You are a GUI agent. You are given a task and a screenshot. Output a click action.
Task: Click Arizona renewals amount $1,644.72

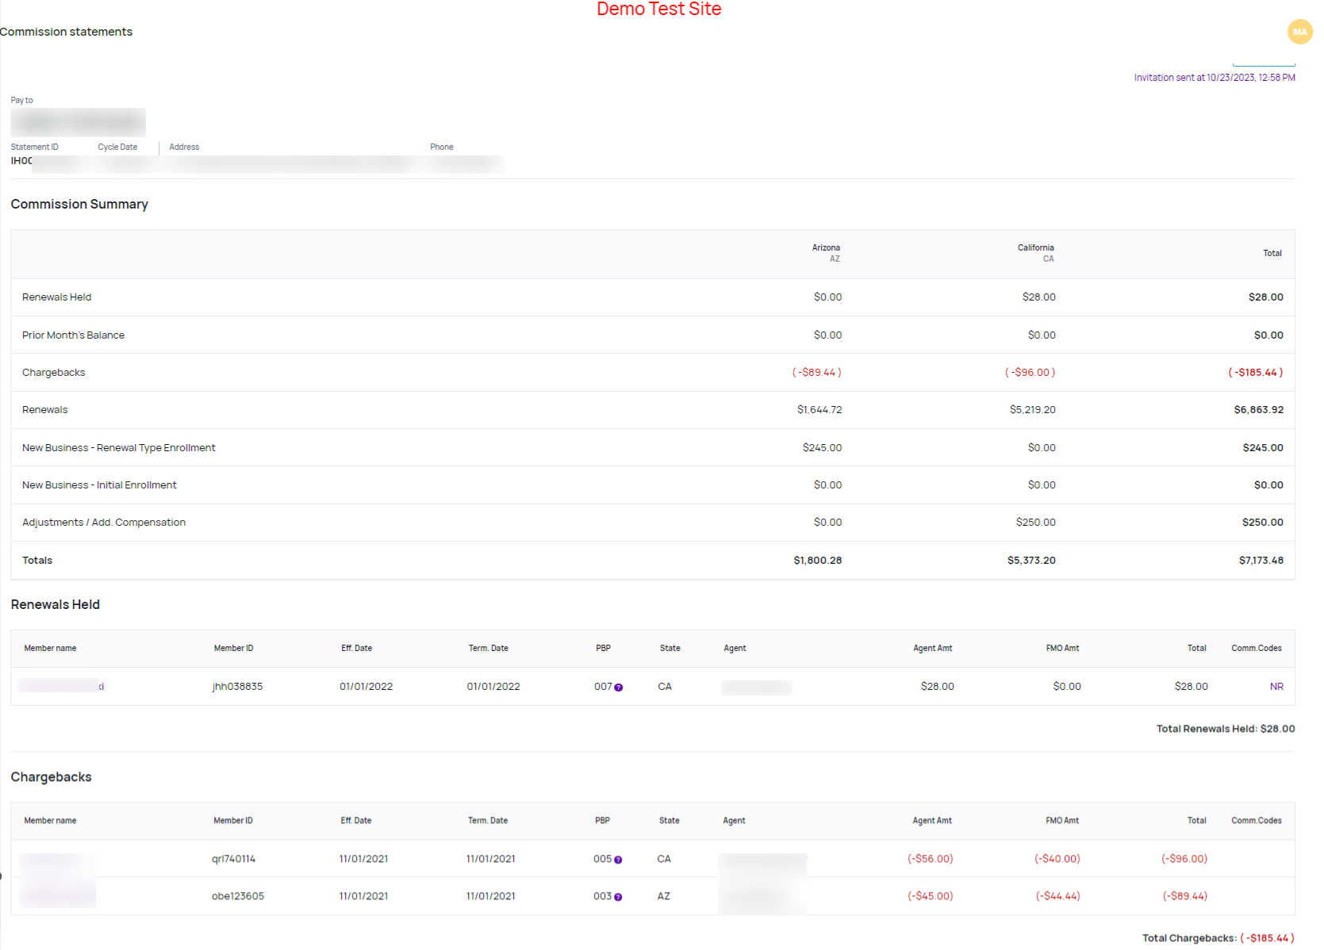click(819, 410)
